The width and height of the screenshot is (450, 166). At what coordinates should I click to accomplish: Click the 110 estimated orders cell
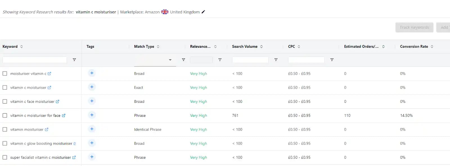[347, 115]
